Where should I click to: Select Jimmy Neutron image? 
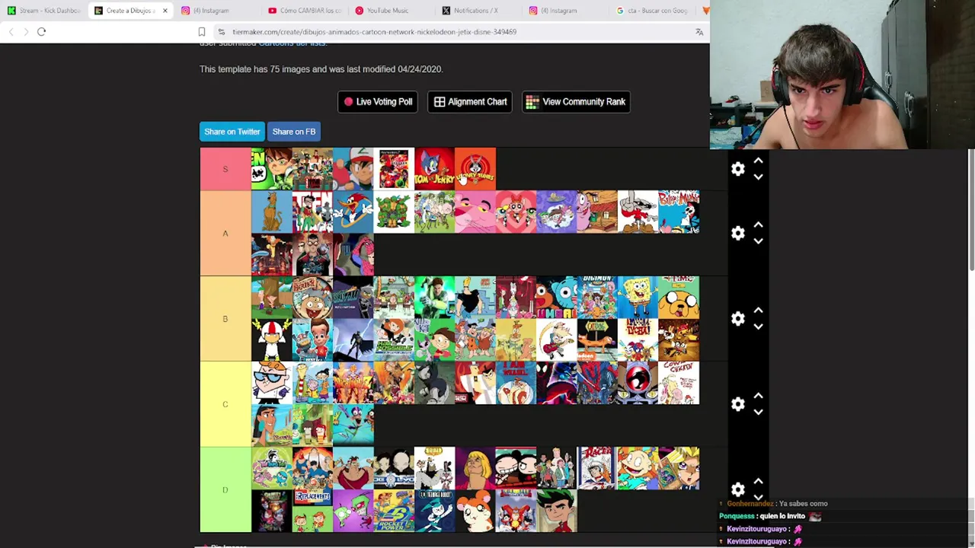click(312, 339)
